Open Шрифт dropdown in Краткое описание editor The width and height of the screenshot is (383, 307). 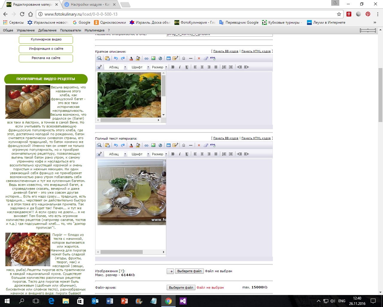click(139, 67)
